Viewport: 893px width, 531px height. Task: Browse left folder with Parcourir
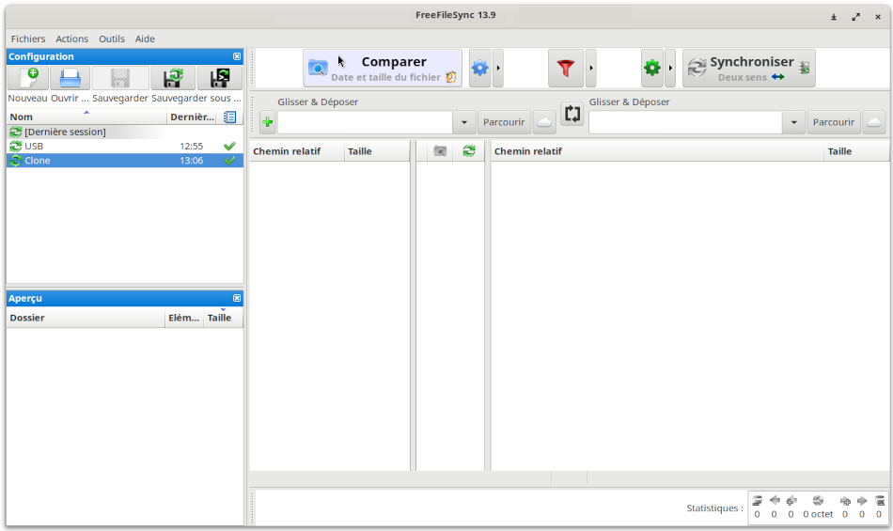504,122
